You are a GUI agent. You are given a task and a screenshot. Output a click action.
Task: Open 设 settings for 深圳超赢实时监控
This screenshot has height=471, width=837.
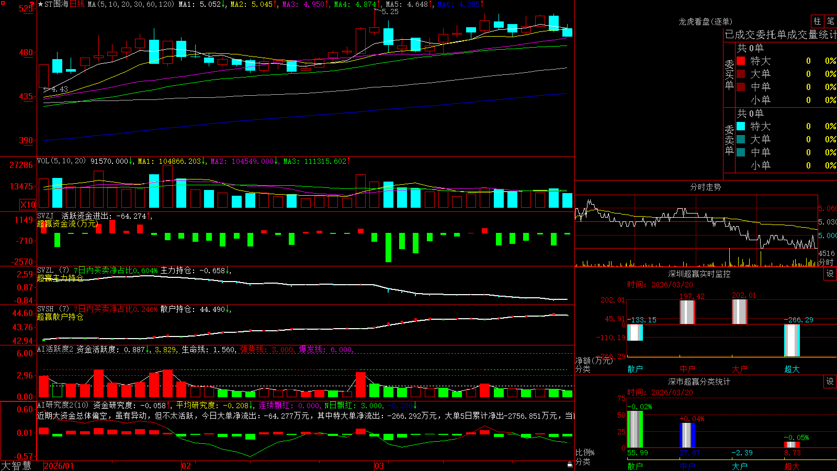(830, 274)
